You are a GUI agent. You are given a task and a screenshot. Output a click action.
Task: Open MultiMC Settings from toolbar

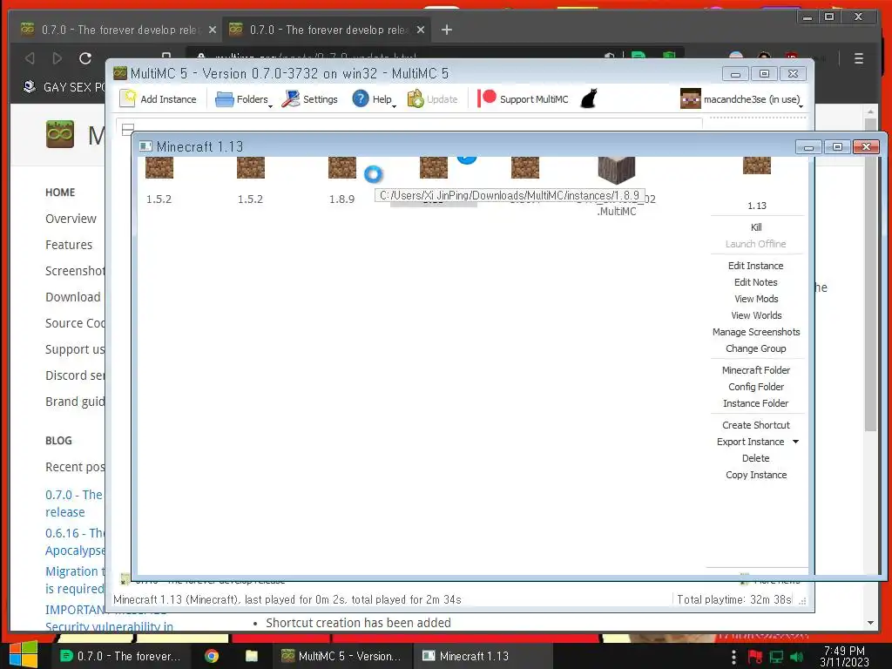(x=310, y=99)
